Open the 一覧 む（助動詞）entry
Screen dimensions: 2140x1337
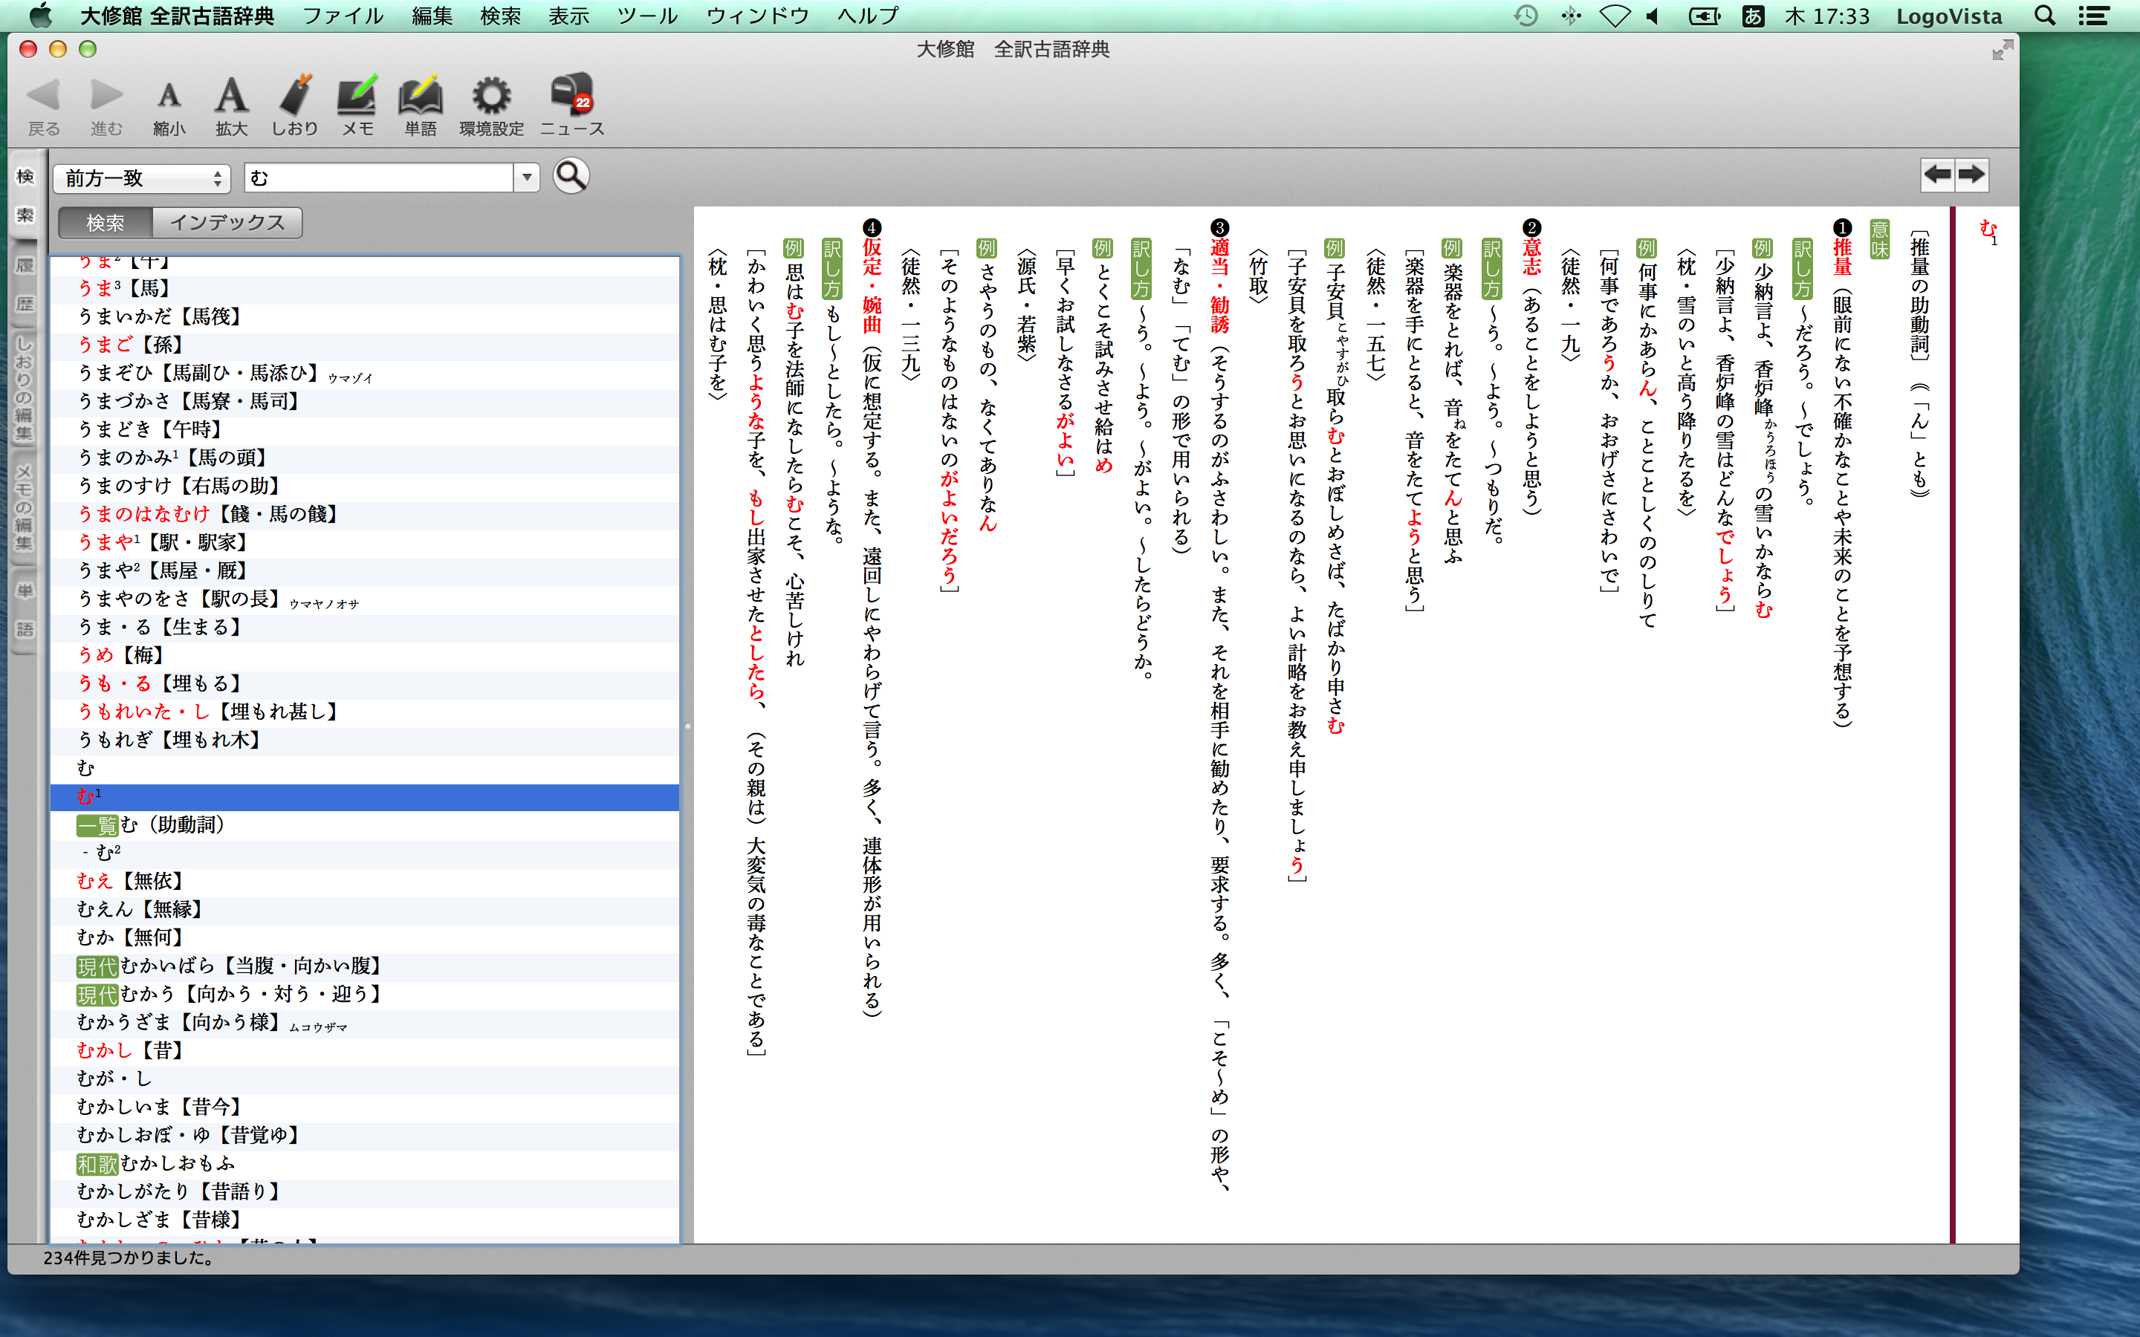(x=150, y=824)
